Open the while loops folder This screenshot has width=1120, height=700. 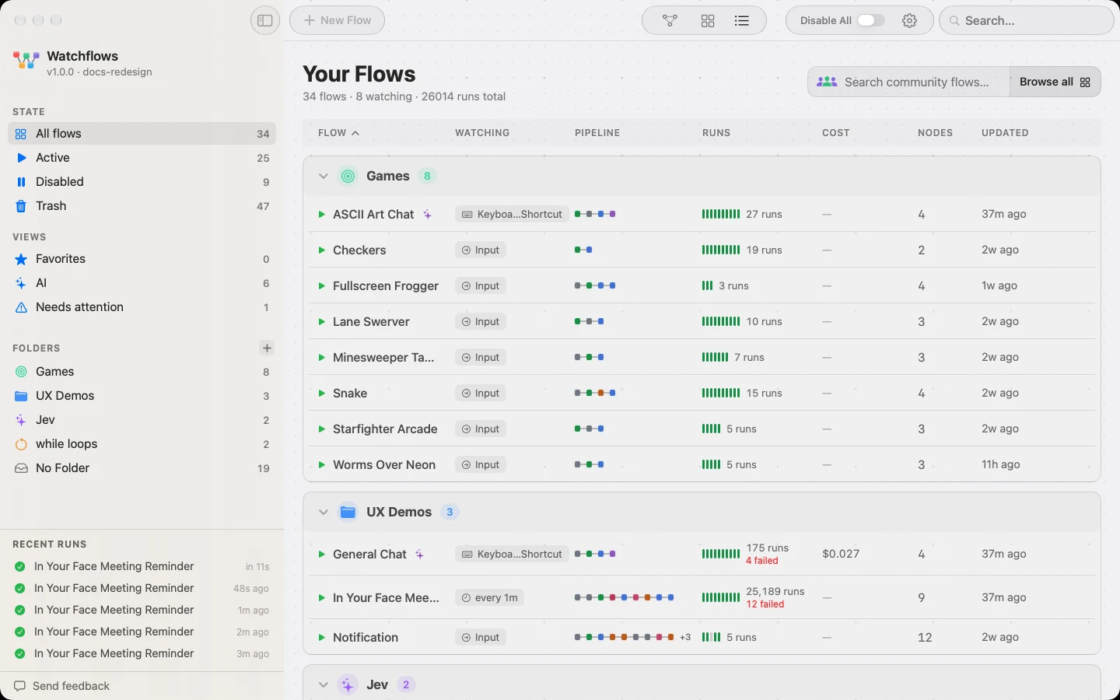pos(142,443)
